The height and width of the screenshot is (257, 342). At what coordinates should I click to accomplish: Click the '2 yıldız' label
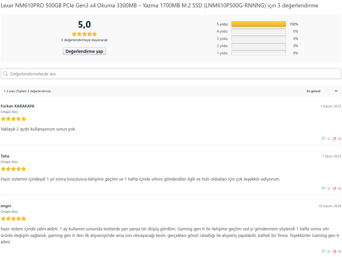(x=222, y=46)
